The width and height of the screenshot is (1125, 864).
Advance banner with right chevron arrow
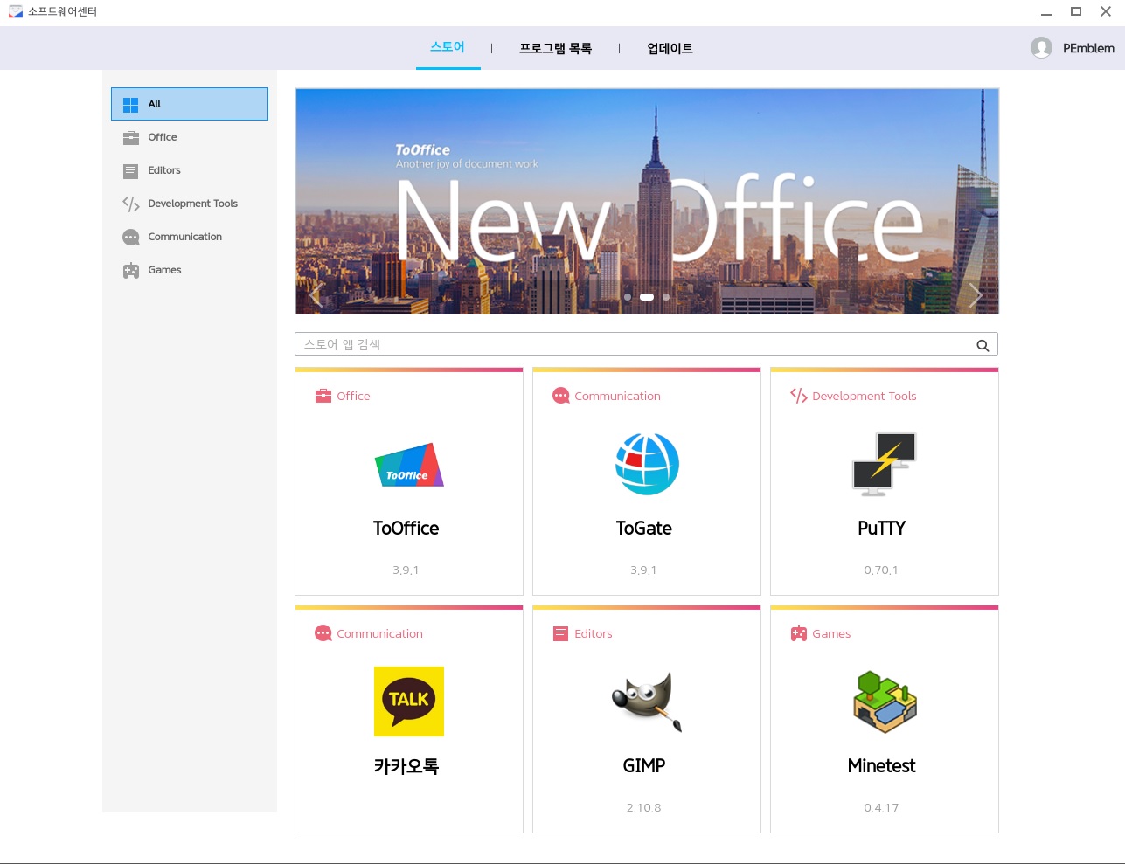[976, 295]
